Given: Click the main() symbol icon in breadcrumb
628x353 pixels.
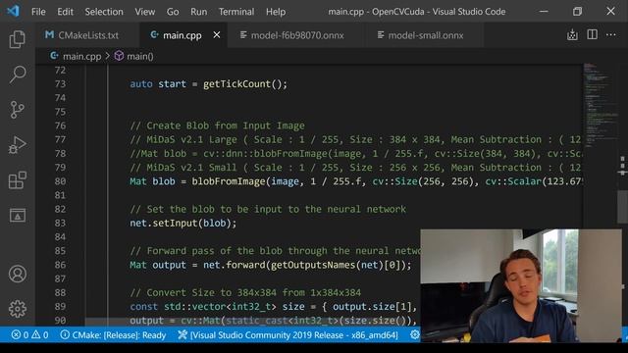Looking at the screenshot, I should [119, 56].
